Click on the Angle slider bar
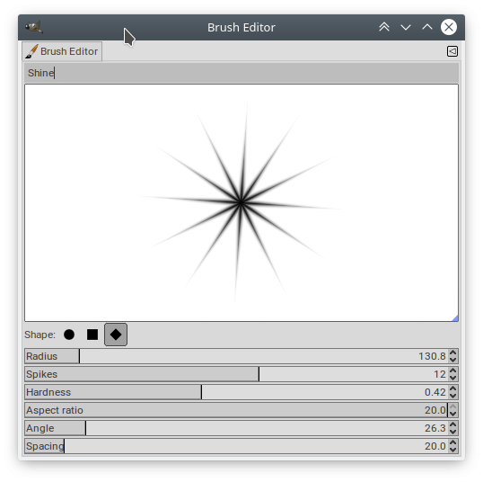This screenshot has height=482, width=483. coord(237,428)
